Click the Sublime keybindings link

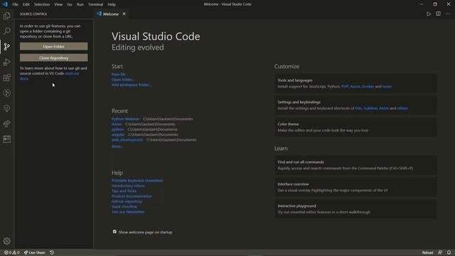point(370,108)
